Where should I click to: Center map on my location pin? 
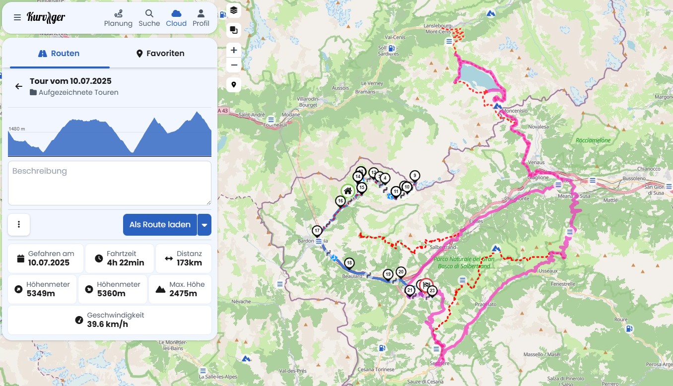(x=234, y=85)
